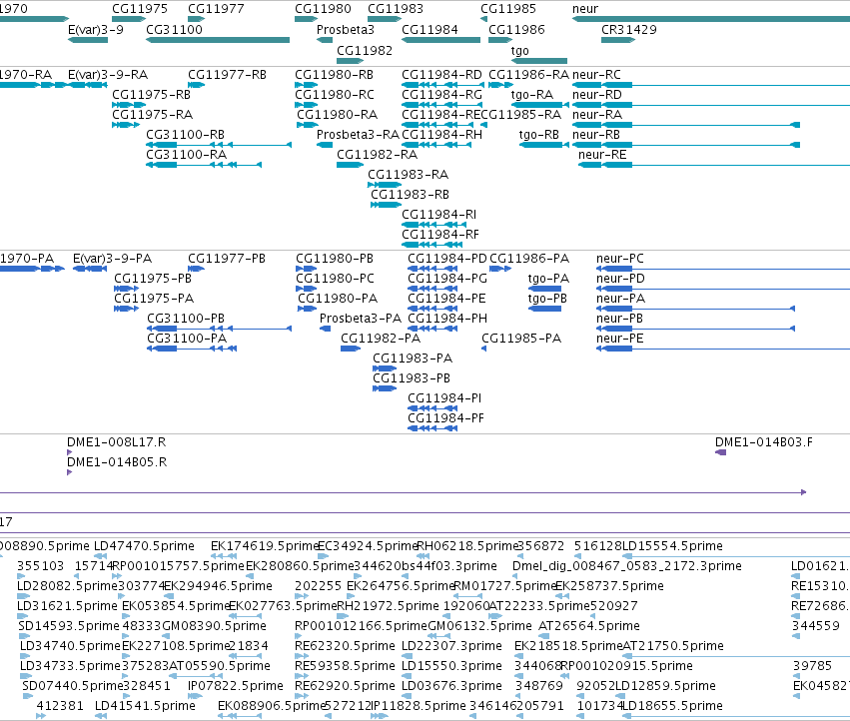
Task: Select the CG31100 gene glyph bar
Action: point(218,40)
